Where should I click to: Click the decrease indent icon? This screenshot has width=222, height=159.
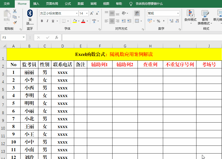124,21
